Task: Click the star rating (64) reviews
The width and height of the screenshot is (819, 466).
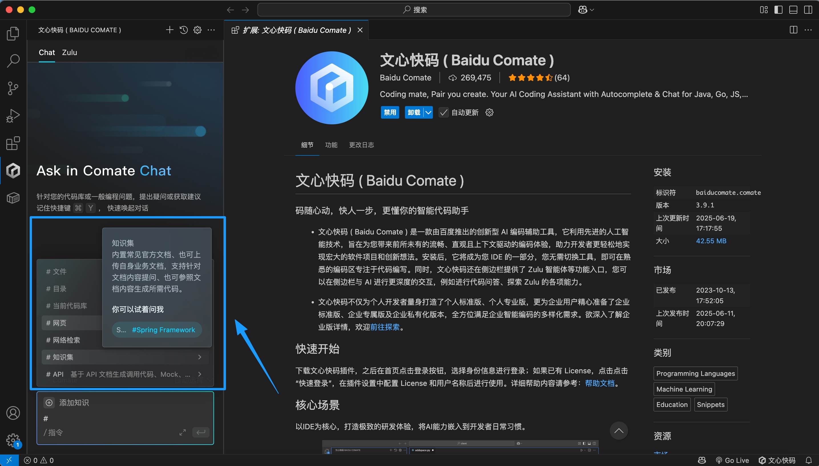Action: pyautogui.click(x=539, y=78)
